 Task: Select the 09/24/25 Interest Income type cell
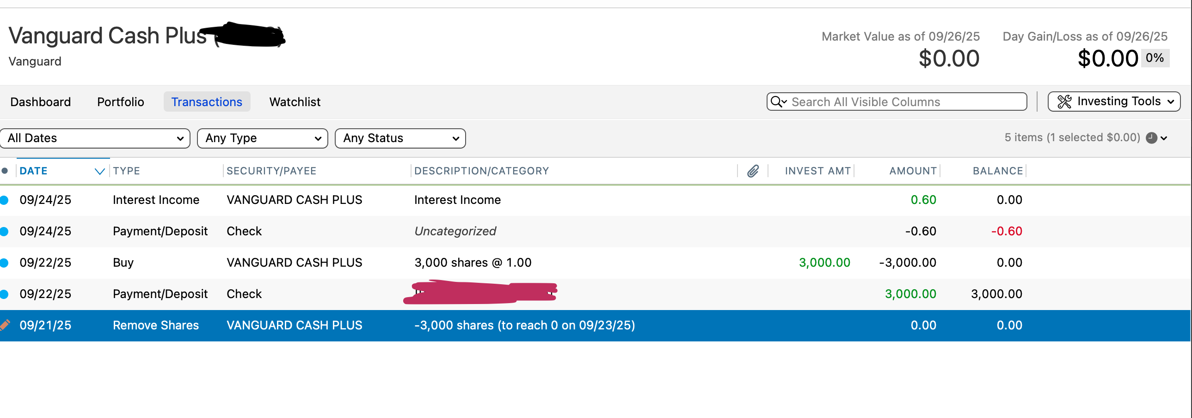tap(156, 200)
